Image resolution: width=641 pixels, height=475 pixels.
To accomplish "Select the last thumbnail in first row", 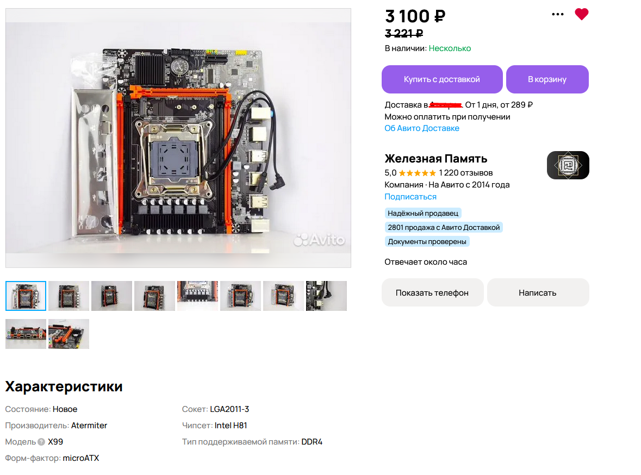I will pyautogui.click(x=326, y=296).
